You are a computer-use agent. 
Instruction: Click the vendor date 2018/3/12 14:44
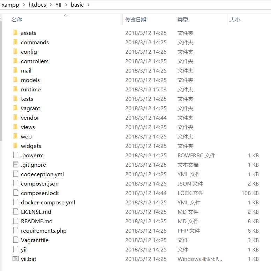pos(146,118)
